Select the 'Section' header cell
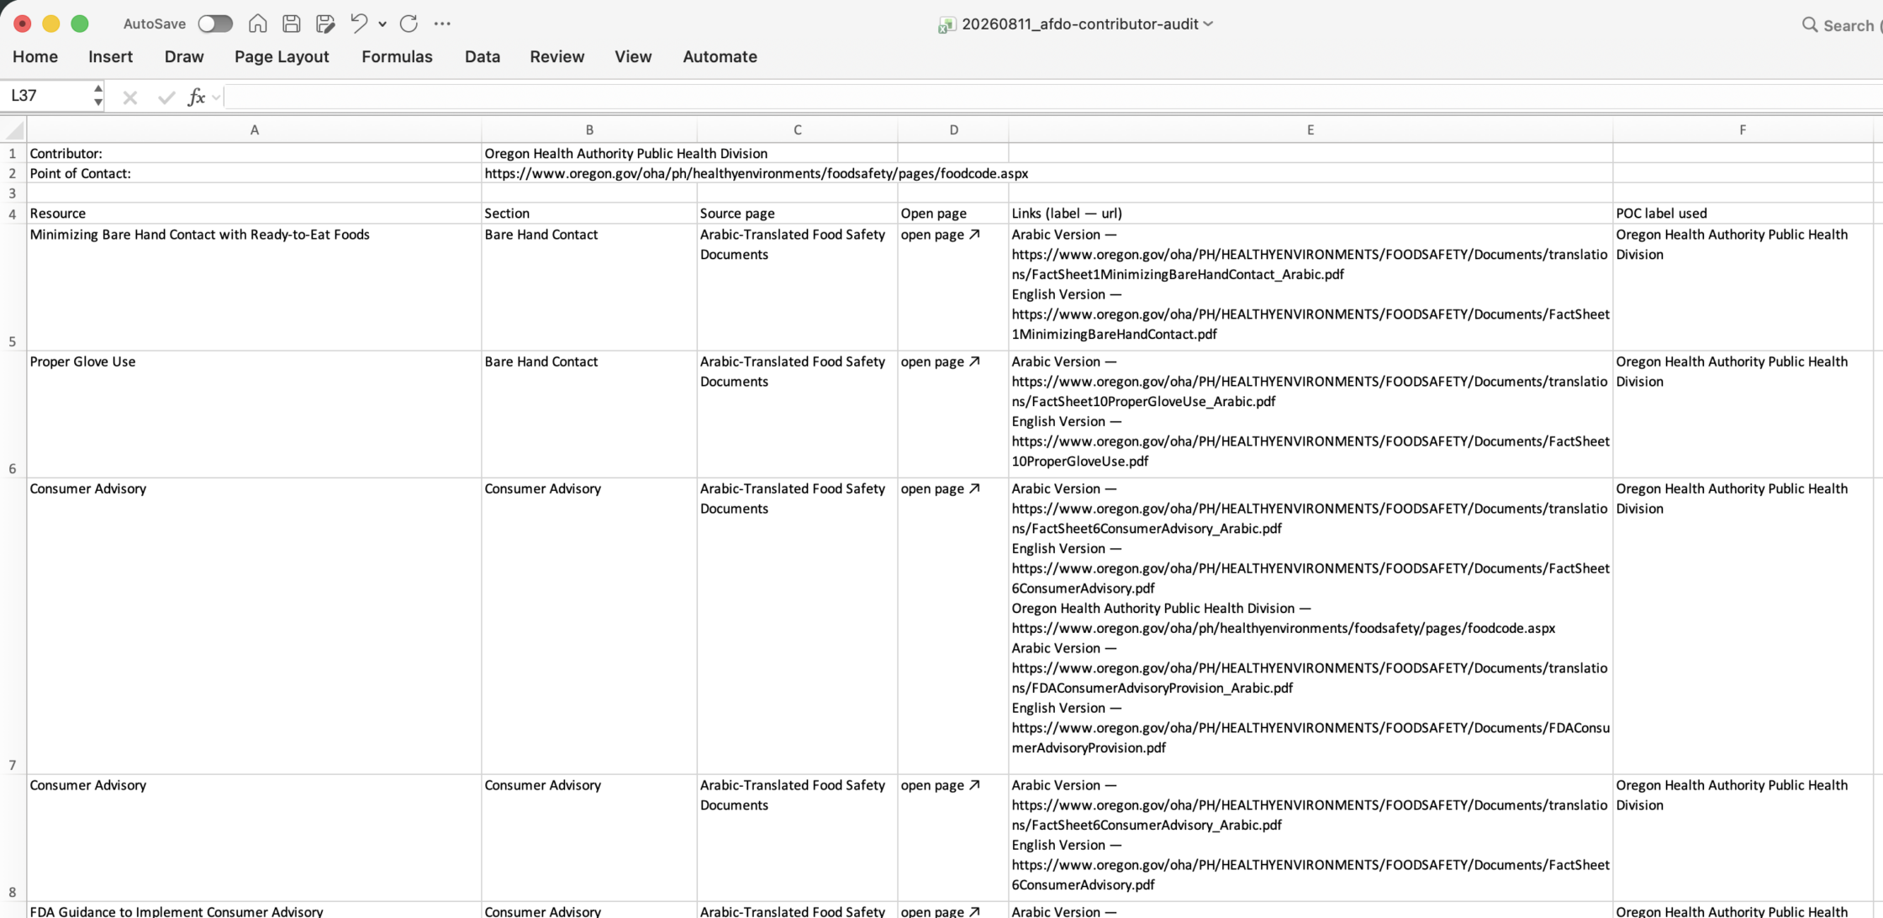Viewport: 1883px width, 918px height. click(589, 214)
